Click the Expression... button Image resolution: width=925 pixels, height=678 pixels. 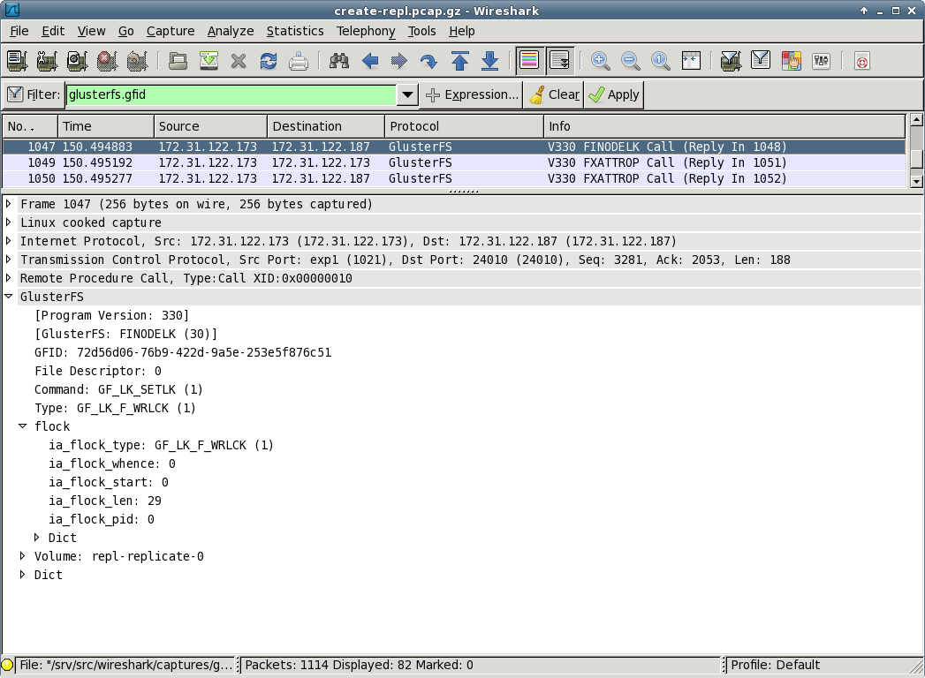[x=472, y=94]
